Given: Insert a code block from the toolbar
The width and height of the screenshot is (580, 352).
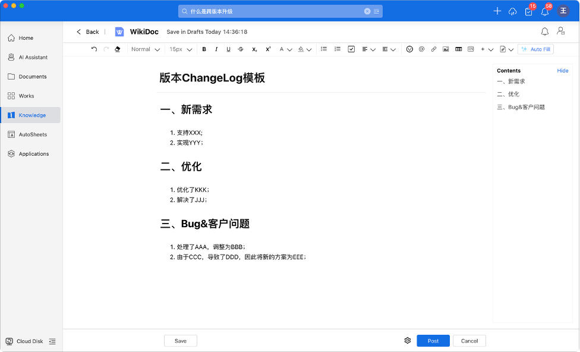Looking at the screenshot, I should (x=471, y=49).
